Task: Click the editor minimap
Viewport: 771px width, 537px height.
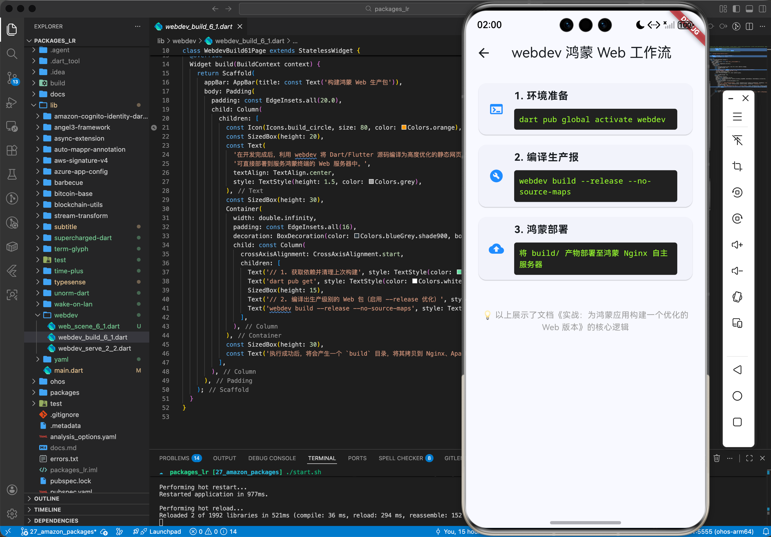Action: (738, 69)
